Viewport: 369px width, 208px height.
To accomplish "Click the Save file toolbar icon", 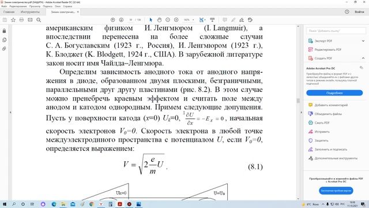I will point(5,20).
